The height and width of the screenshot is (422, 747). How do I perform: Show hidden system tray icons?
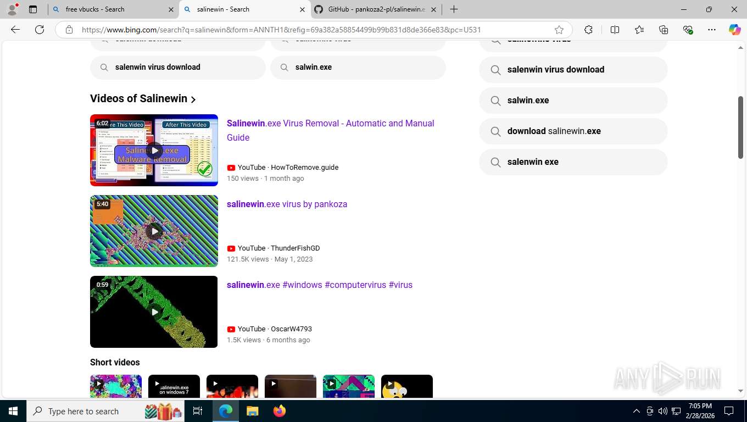pos(637,411)
